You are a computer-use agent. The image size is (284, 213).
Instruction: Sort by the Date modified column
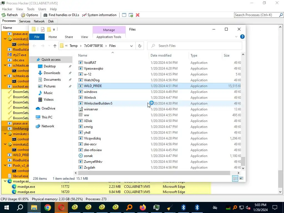click(161, 55)
